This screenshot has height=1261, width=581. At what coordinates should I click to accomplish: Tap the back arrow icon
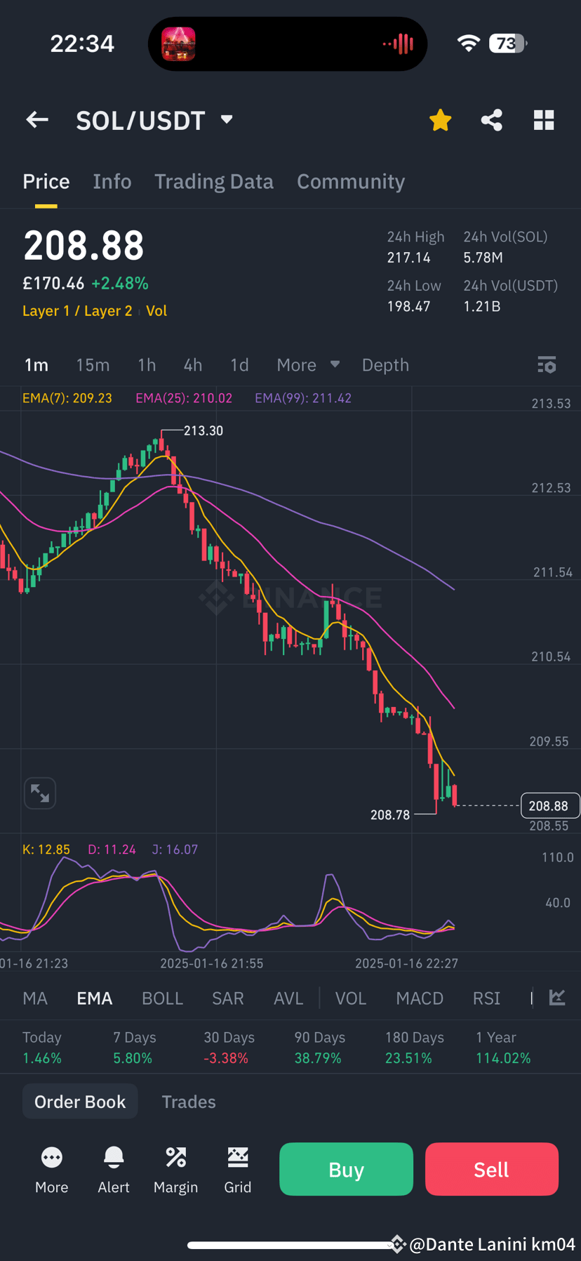(37, 120)
